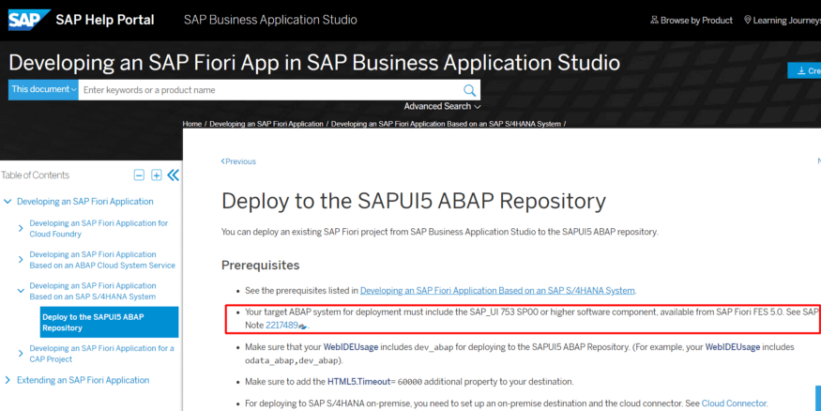Click the page title Developing an SAP Fiori App
This screenshot has width=821, height=411.
pyautogui.click(x=314, y=63)
